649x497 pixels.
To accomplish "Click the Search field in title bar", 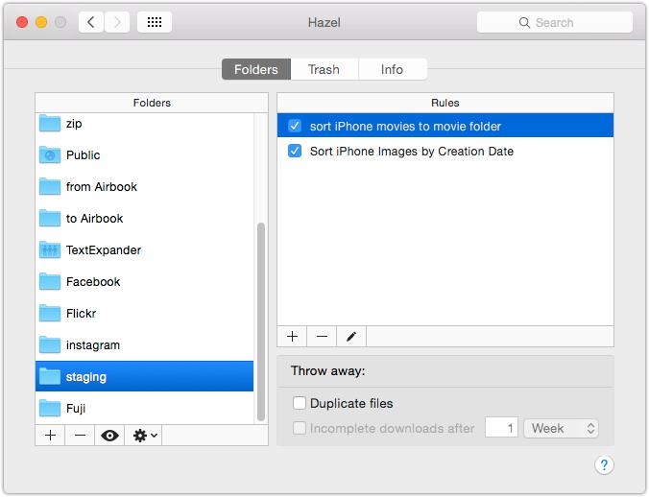I will coord(555,22).
